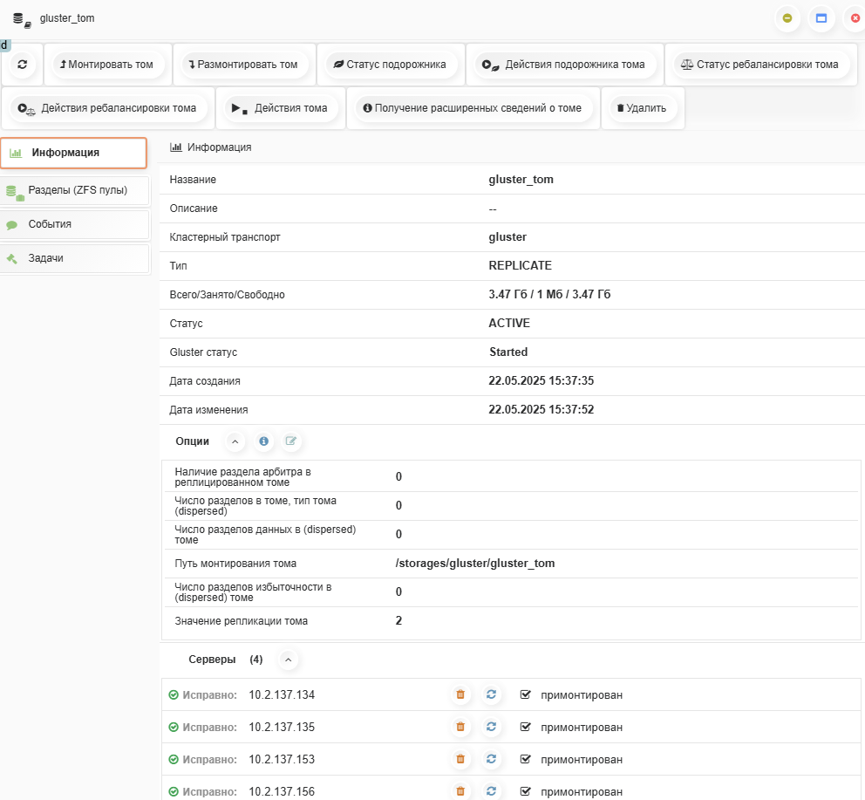Open Статус подорожника
Image resolution: width=865 pixels, height=800 pixels.
(390, 65)
